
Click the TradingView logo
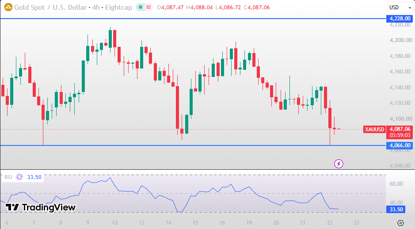click(41, 207)
